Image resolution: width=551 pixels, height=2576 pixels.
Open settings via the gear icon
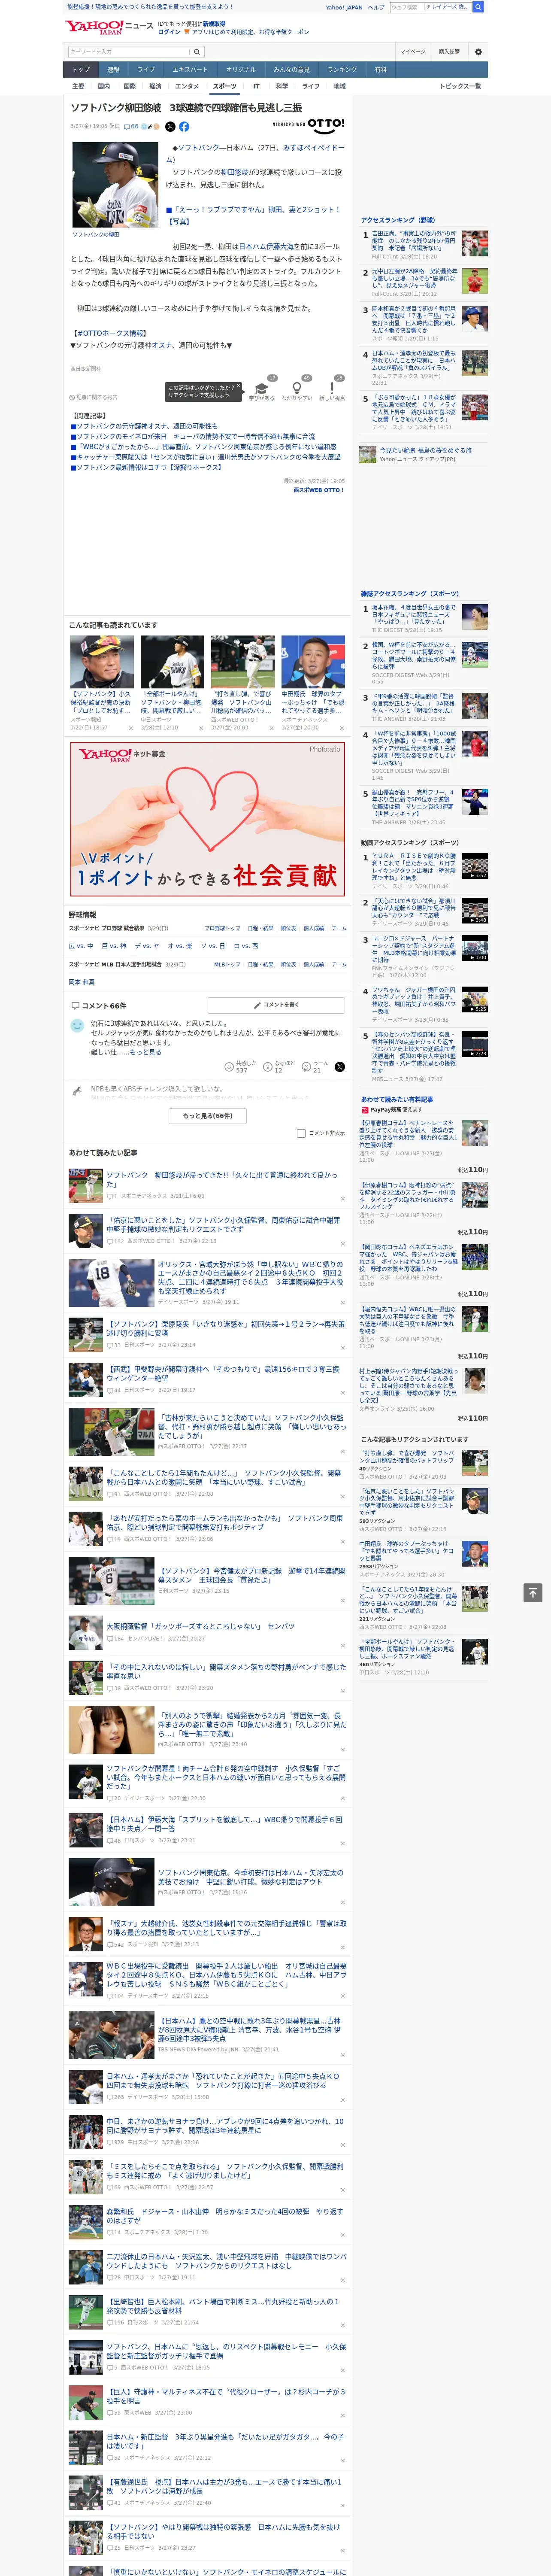(478, 52)
